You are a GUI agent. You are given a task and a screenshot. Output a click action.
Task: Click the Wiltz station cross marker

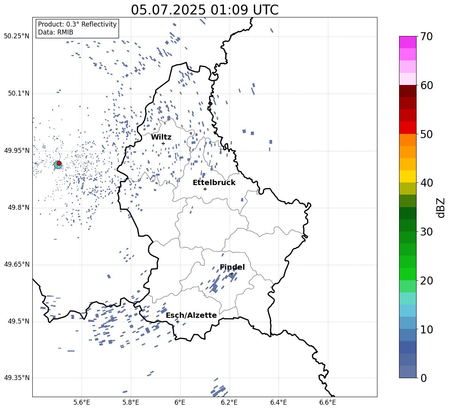(163, 143)
